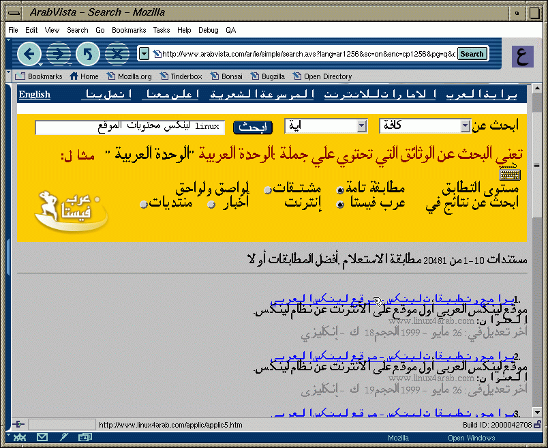Click the online/offline connection status icon

[x=18, y=425]
